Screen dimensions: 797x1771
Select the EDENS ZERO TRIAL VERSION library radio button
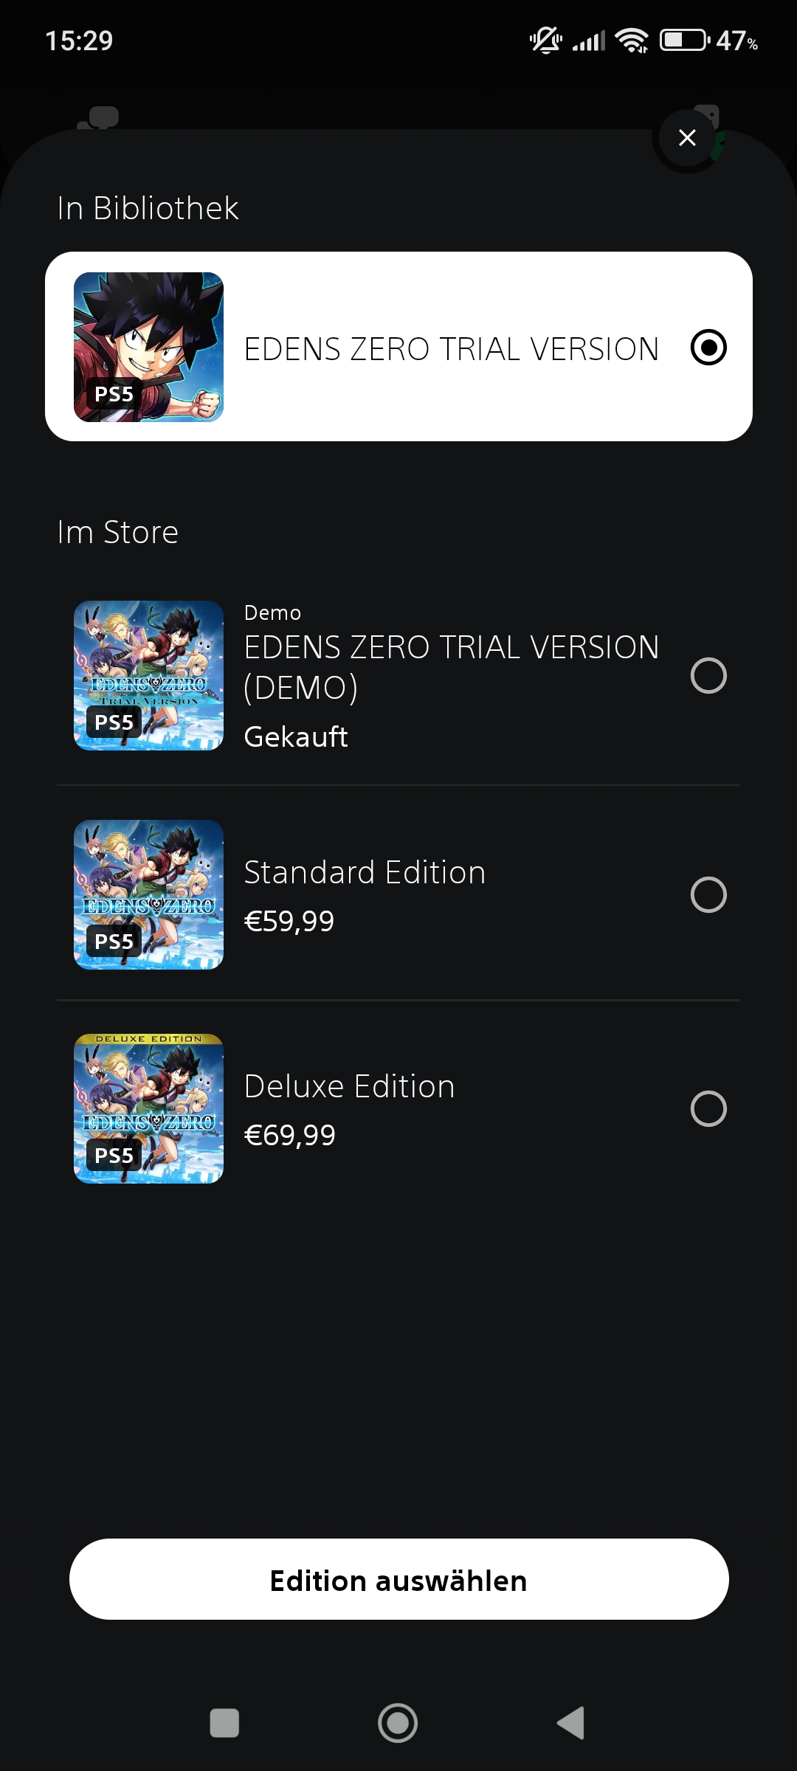click(708, 348)
